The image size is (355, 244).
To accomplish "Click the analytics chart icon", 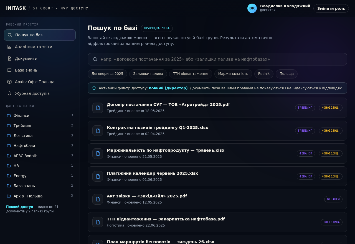I will click(x=9, y=47).
